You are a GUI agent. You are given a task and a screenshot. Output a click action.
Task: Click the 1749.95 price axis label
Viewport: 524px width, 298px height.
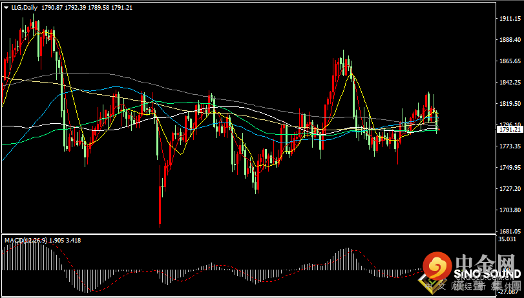(x=509, y=167)
